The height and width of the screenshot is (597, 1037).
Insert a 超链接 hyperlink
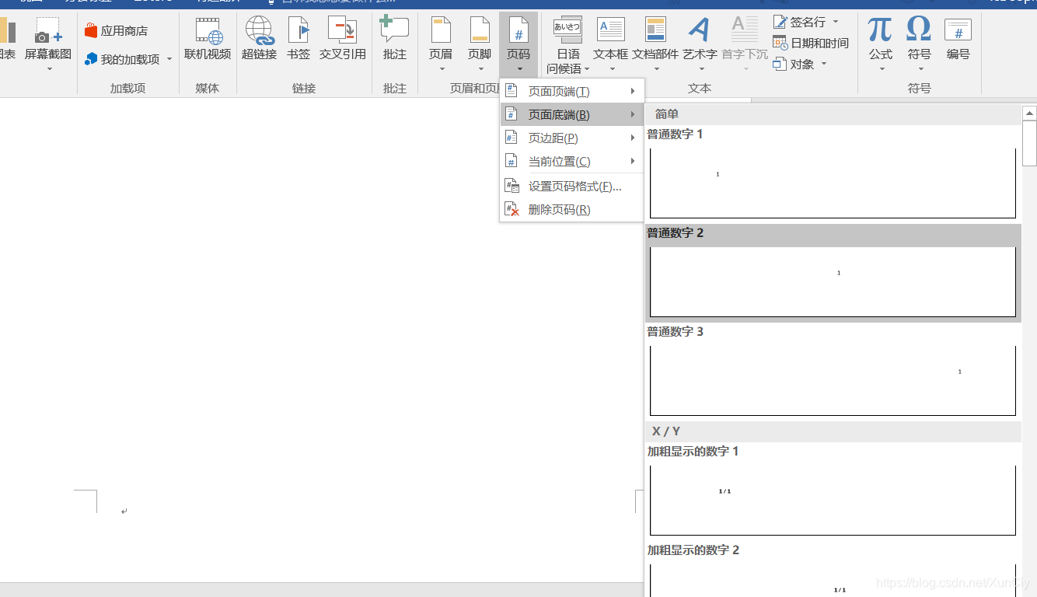point(259,39)
